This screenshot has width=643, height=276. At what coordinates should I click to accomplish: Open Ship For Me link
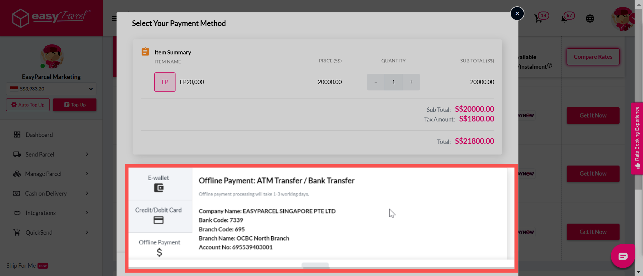(21, 266)
